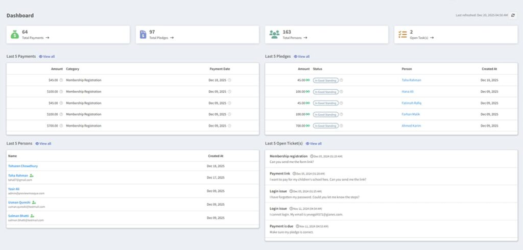The width and height of the screenshot is (523, 250).
Task: Open View all for Last 5 Pledges
Action: (301, 57)
